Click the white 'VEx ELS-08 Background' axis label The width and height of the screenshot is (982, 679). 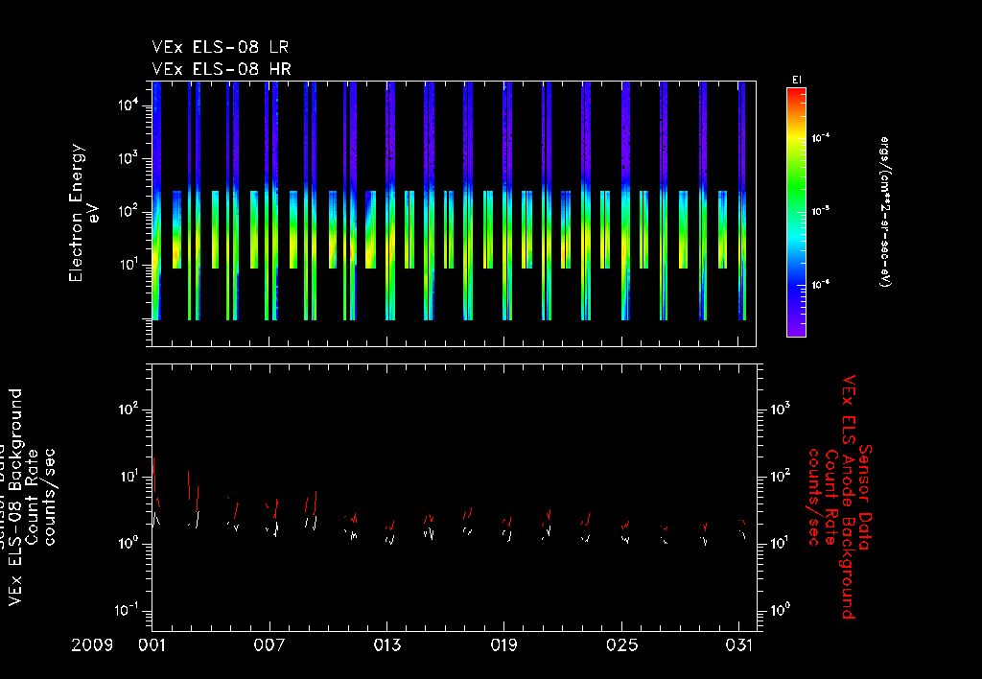(15, 498)
